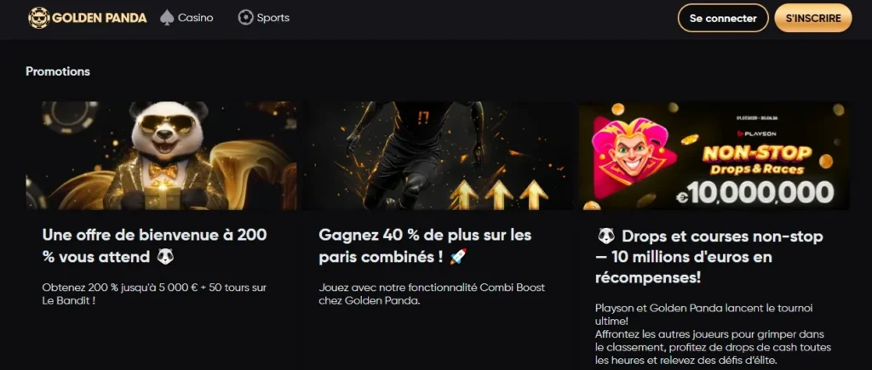Click the panda emoji after welcome offer title
Image resolution: width=872 pixels, height=370 pixels.
tap(165, 257)
